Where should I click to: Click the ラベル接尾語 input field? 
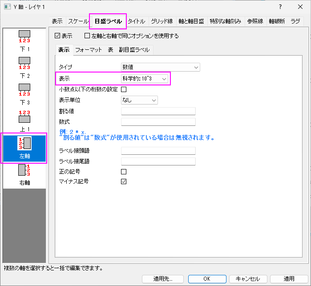pos(158,161)
